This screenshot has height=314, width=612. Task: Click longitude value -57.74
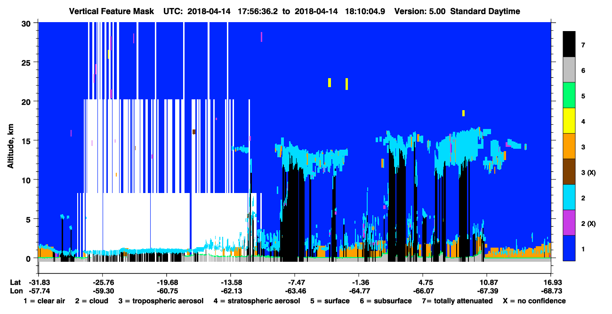[39, 291]
